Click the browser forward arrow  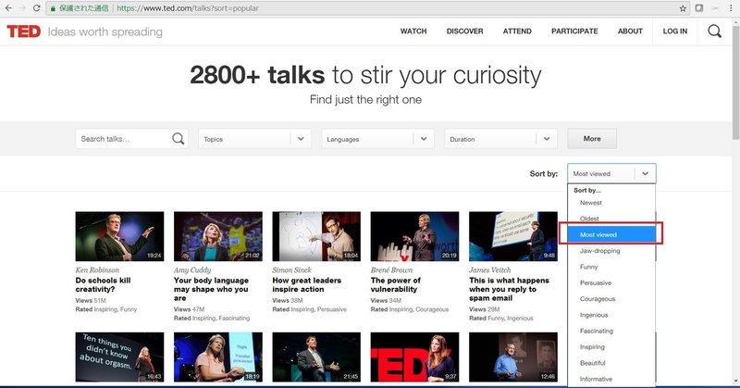point(22,8)
